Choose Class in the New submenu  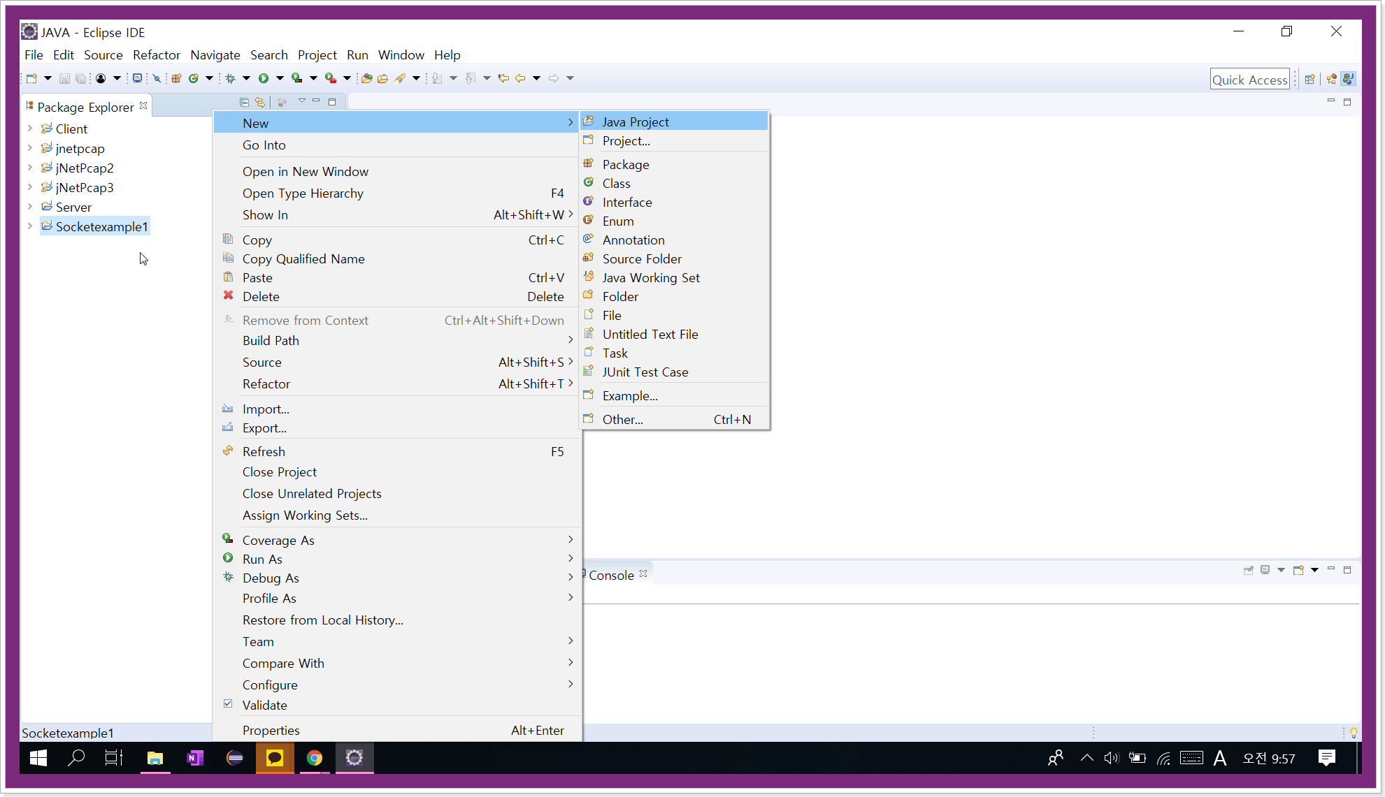(675, 183)
